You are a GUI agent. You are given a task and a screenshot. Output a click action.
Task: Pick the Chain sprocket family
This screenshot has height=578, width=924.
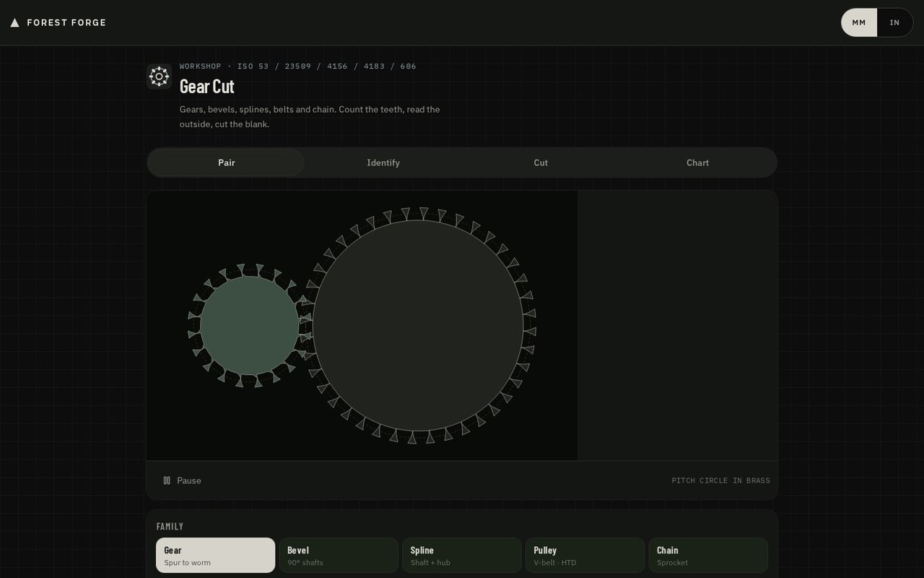708,555
